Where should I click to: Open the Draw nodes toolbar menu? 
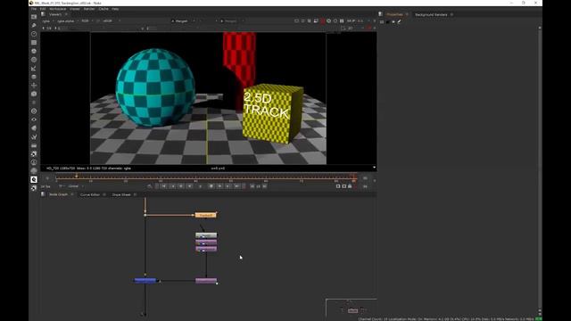(34, 25)
